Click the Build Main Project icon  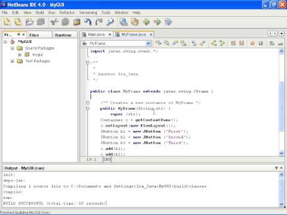124,22
